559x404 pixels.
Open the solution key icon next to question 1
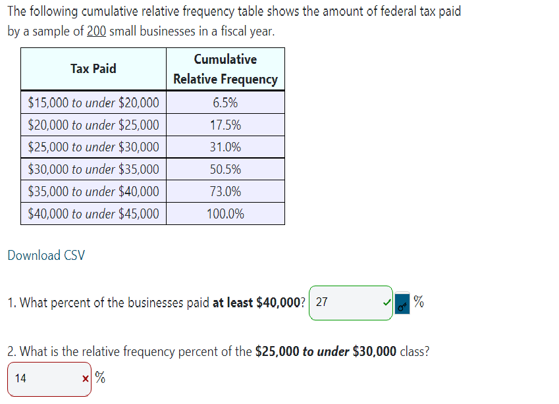pos(402,305)
